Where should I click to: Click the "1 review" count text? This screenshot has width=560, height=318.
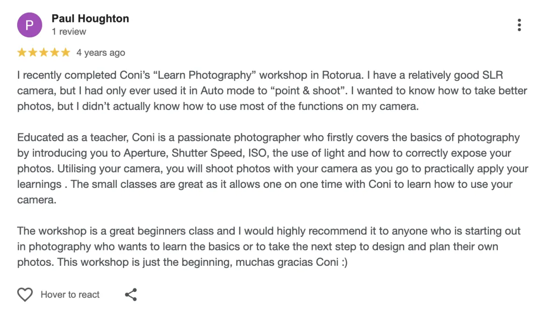69,32
